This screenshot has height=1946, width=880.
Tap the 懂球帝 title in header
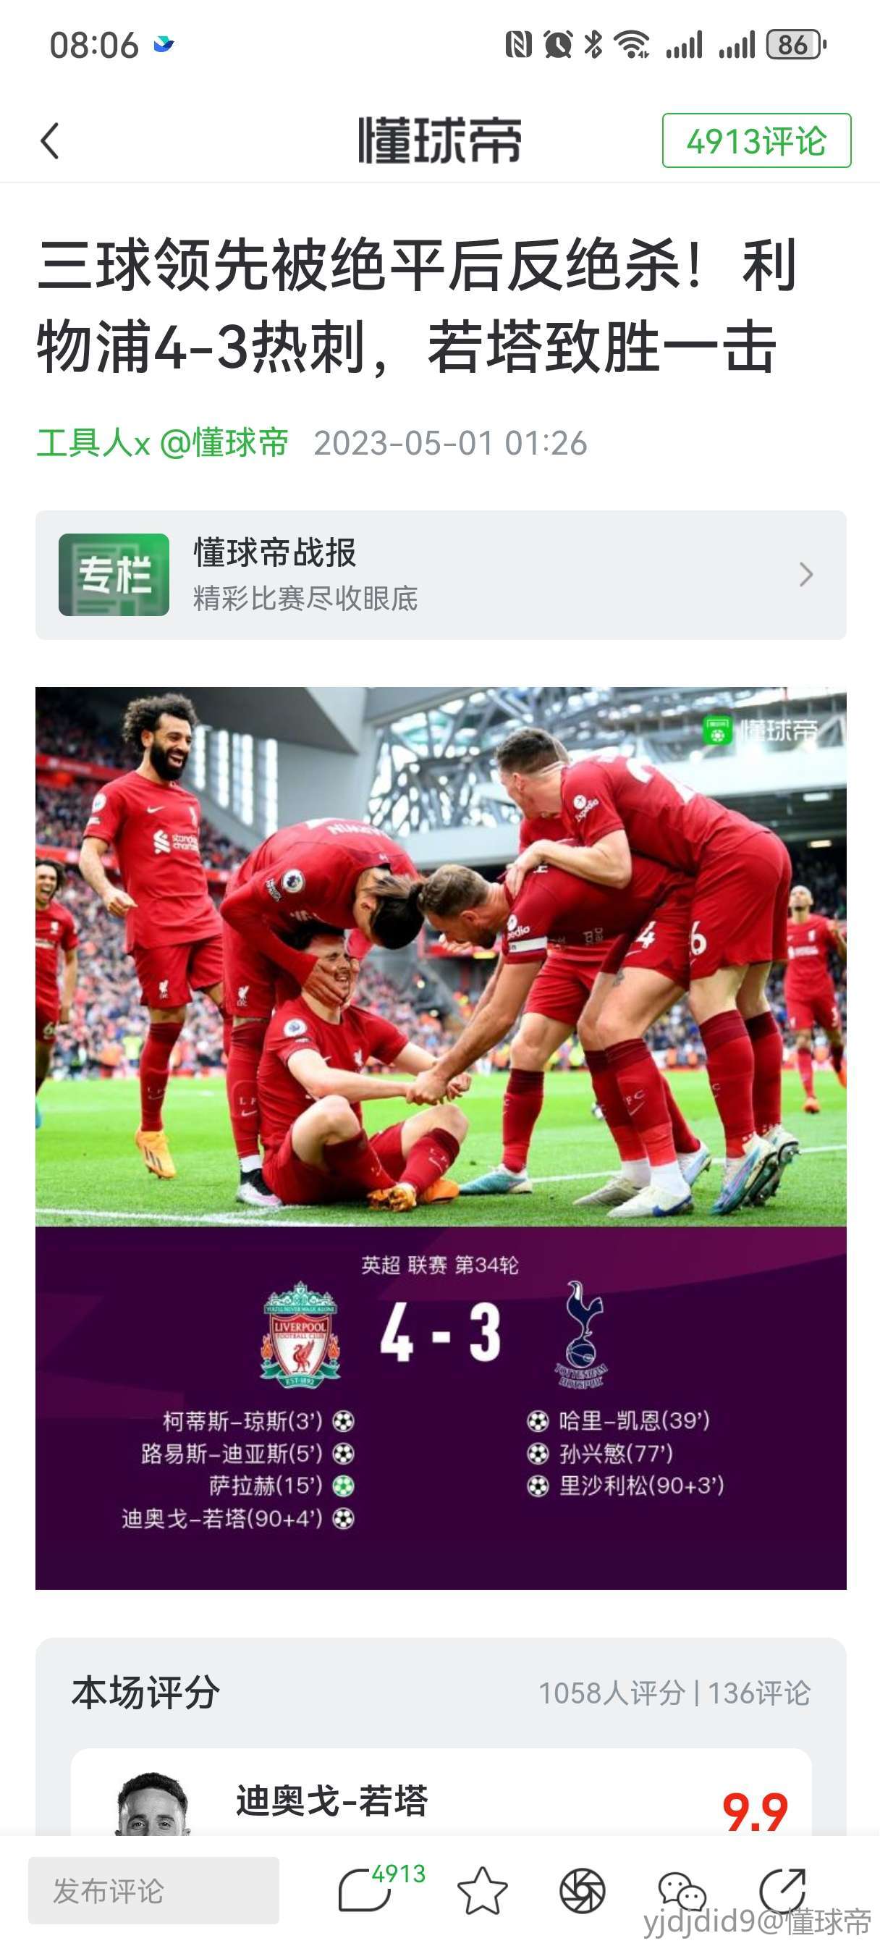coord(439,140)
